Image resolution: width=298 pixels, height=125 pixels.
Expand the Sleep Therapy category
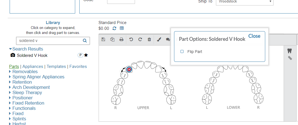pos(25,93)
